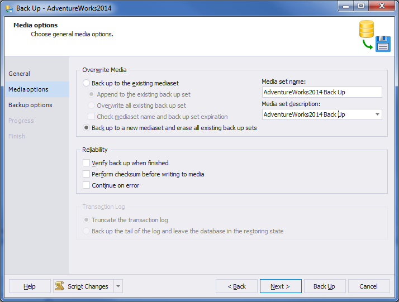Click the Script Changes scroll icon
The height and width of the screenshot is (302, 399).
click(60, 286)
